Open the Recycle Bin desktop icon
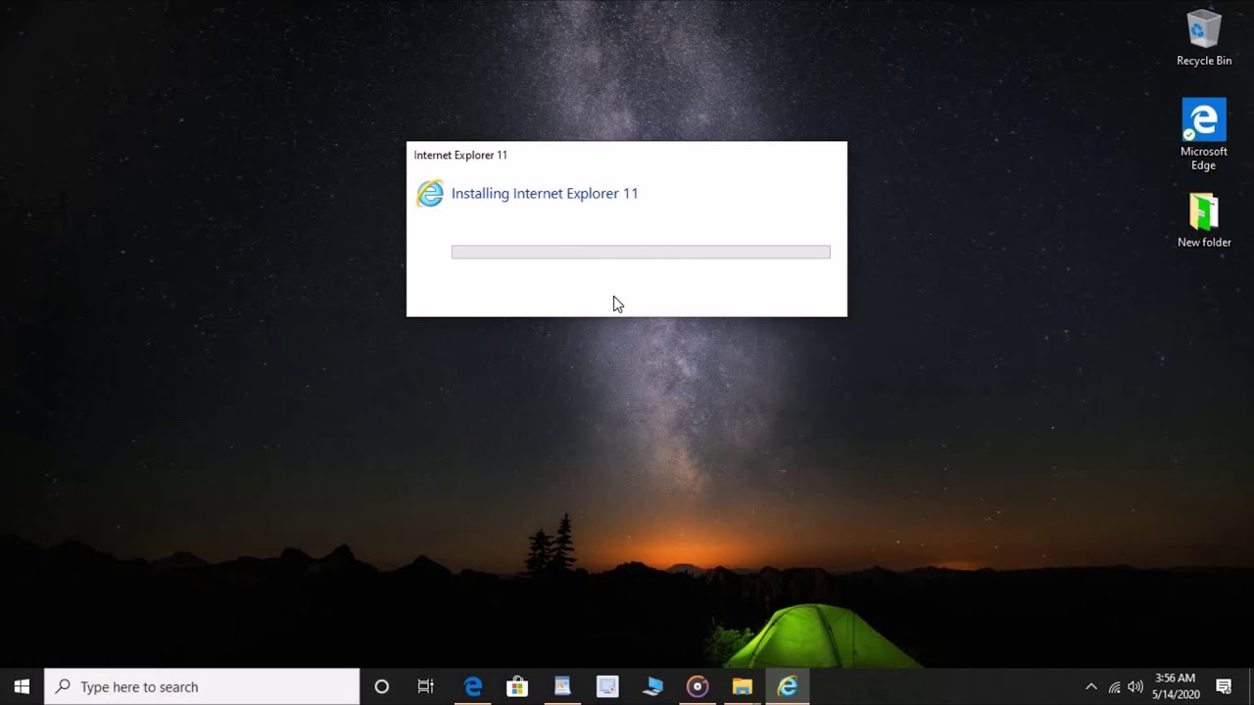The image size is (1254, 705). click(1204, 38)
